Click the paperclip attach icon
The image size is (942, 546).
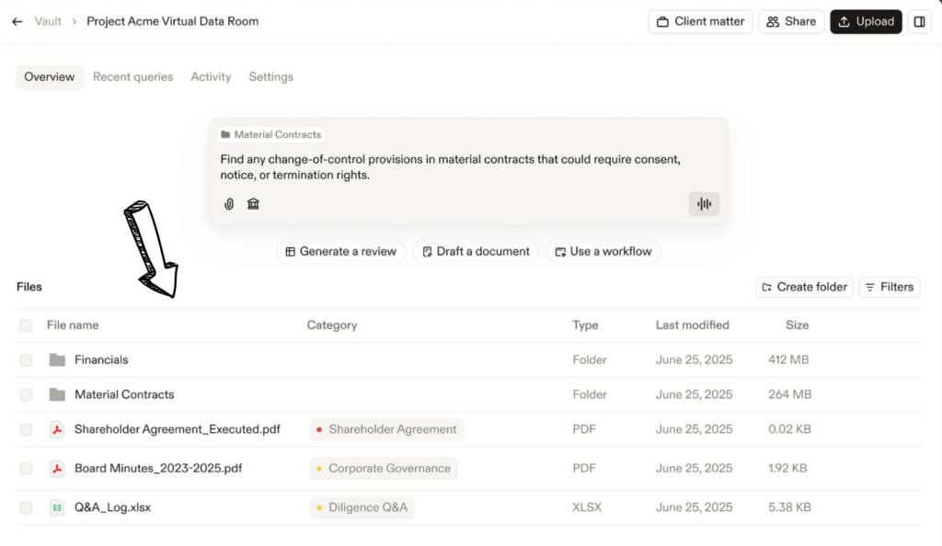[x=229, y=204]
